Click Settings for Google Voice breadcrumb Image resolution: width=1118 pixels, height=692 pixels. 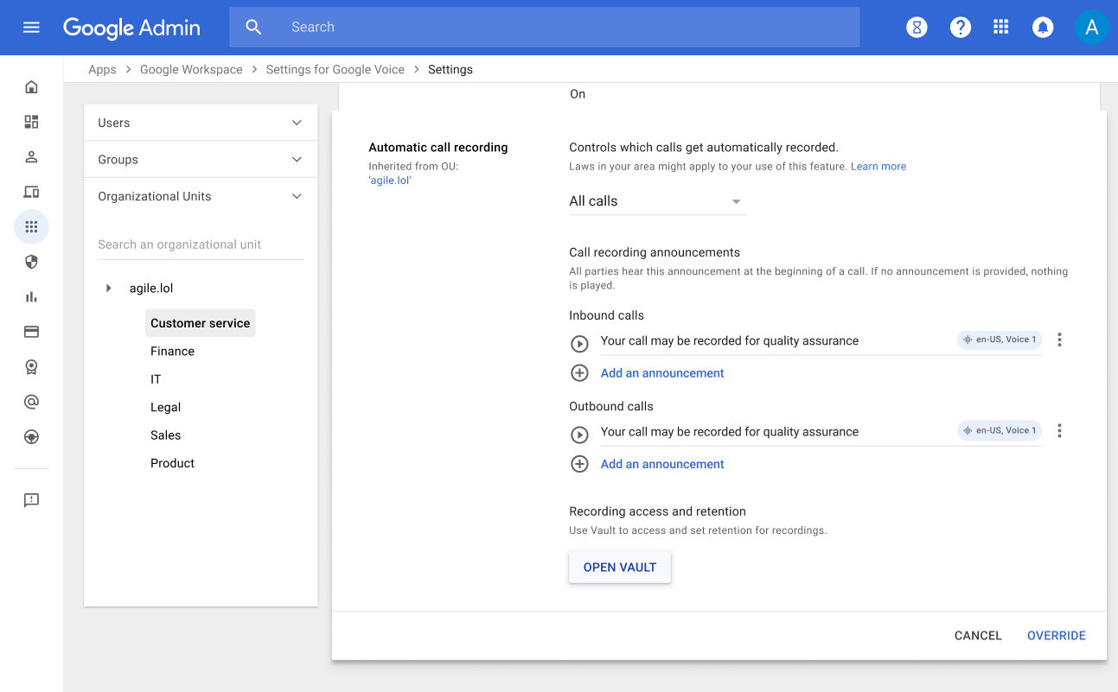335,69
